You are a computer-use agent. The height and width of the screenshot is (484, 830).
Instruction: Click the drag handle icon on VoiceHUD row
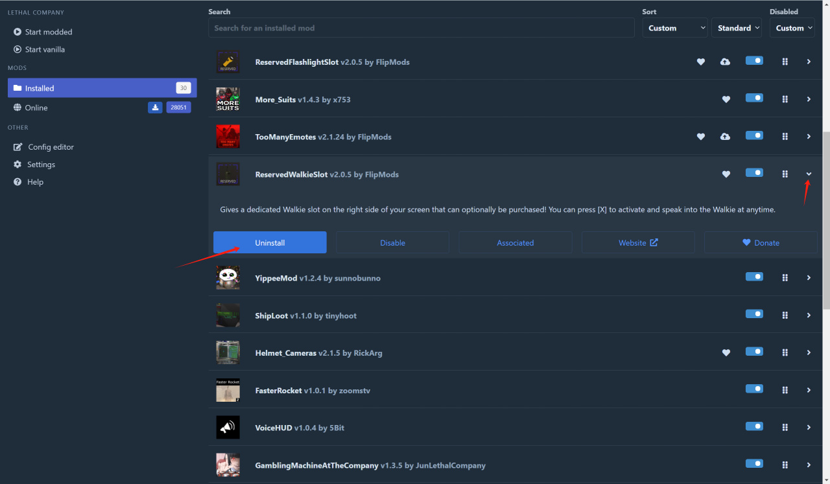[x=785, y=427]
